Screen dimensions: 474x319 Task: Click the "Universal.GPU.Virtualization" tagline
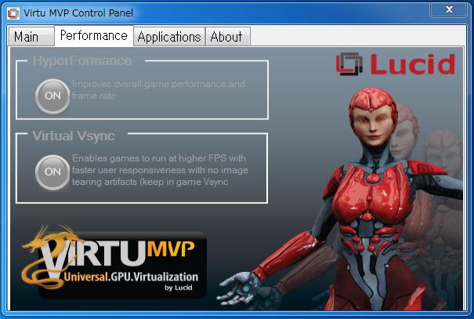pyautogui.click(x=131, y=277)
